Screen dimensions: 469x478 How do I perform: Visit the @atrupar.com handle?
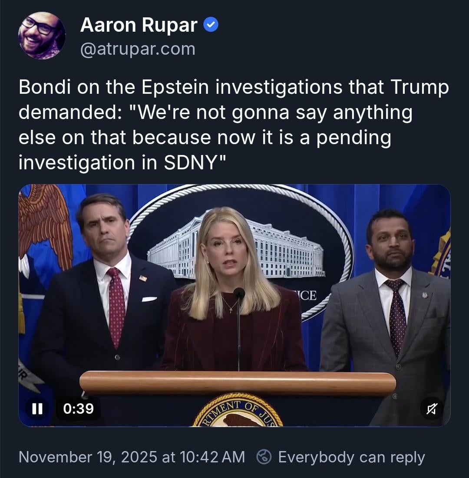[138, 49]
